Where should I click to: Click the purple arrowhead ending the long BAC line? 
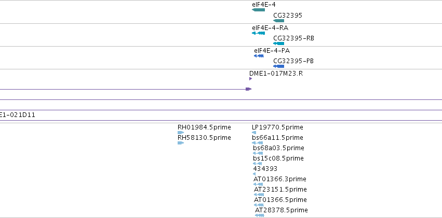(248, 89)
